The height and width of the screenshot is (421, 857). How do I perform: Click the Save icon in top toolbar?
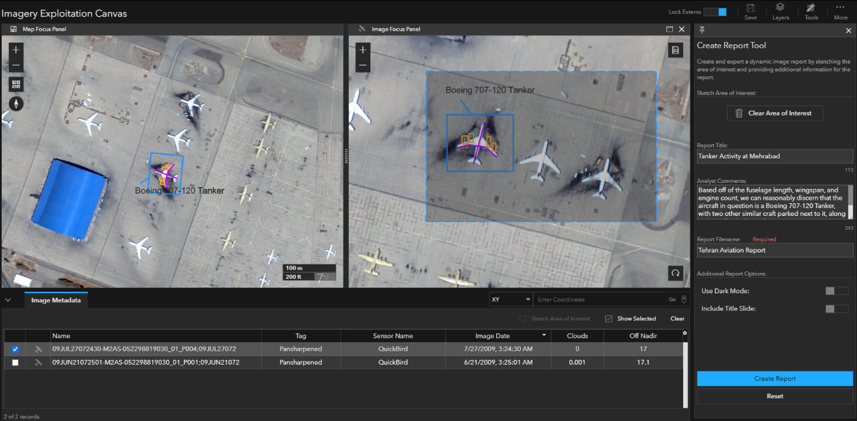point(750,8)
